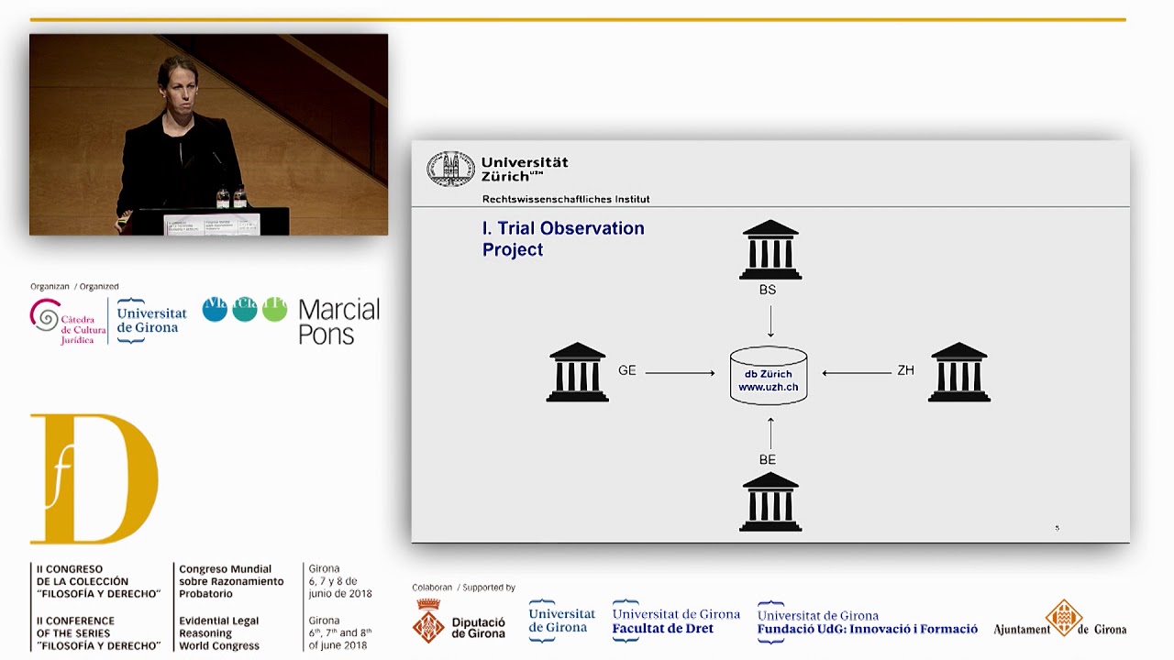Click the Universität Zürich seal logo
Viewport: 1174px width, 660px height.
click(x=450, y=170)
